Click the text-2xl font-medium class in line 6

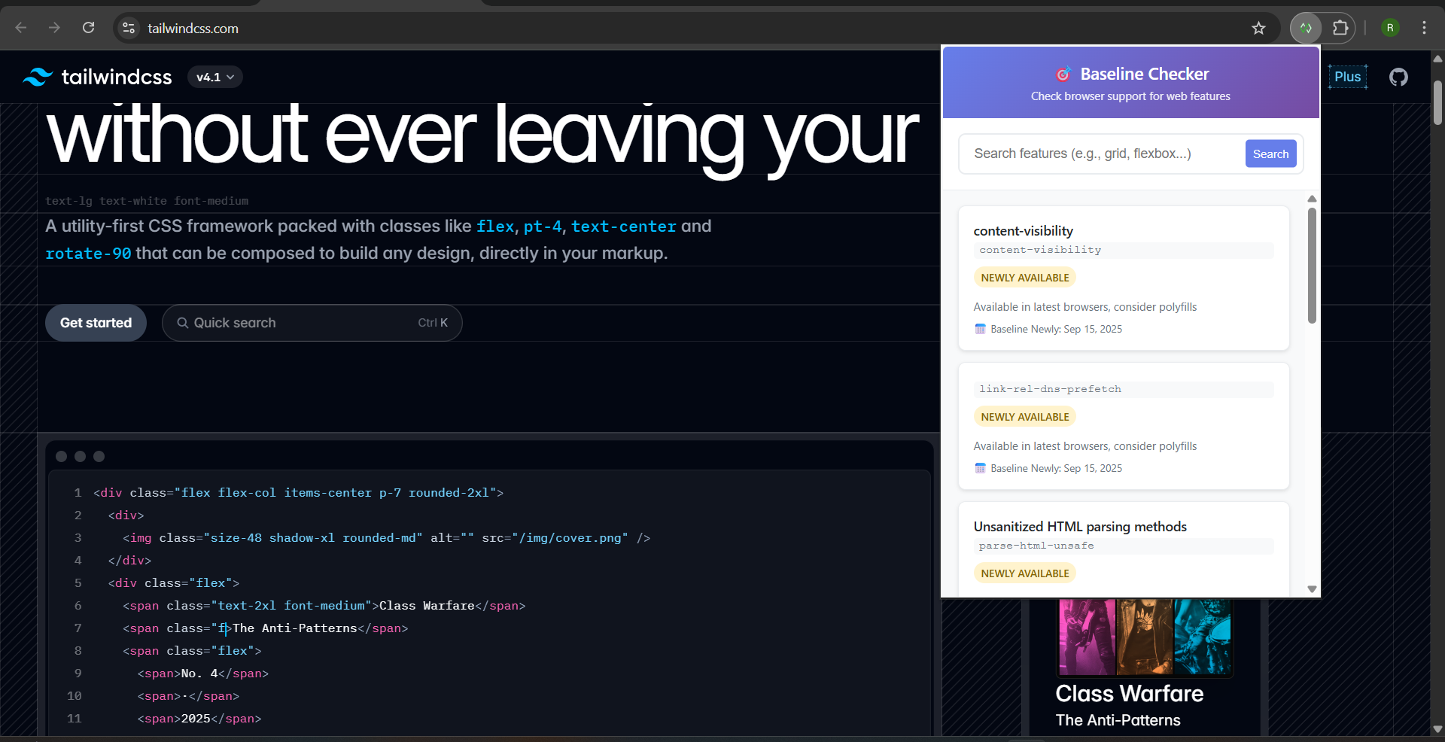291,606
